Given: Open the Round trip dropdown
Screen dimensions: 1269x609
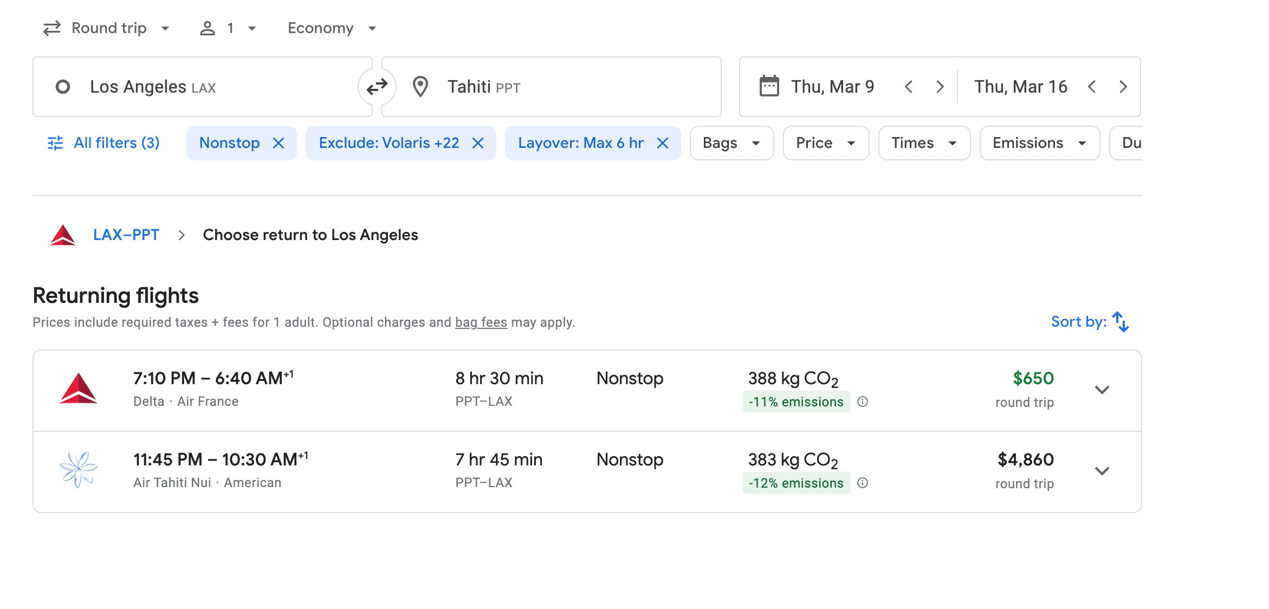Looking at the screenshot, I should [107, 28].
